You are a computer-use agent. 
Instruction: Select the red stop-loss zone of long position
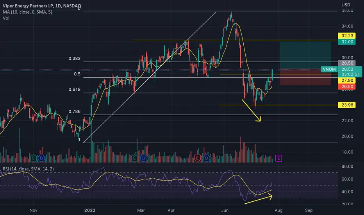305,77
